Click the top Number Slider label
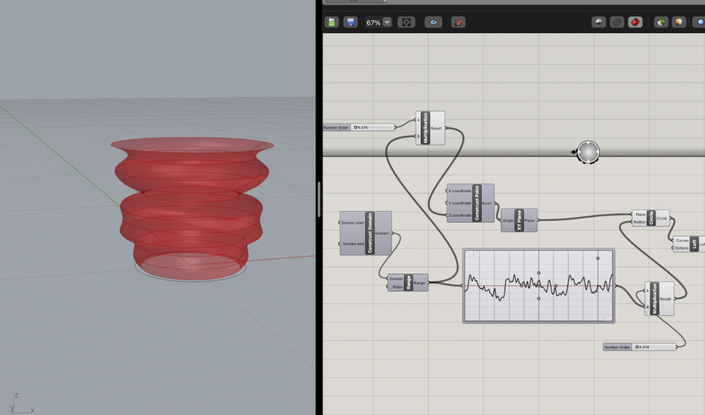The height and width of the screenshot is (415, 705). pyautogui.click(x=336, y=128)
